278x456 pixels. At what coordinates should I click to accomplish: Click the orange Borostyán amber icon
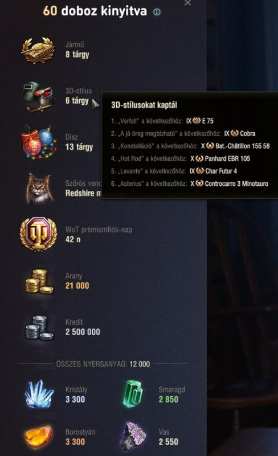point(39,437)
